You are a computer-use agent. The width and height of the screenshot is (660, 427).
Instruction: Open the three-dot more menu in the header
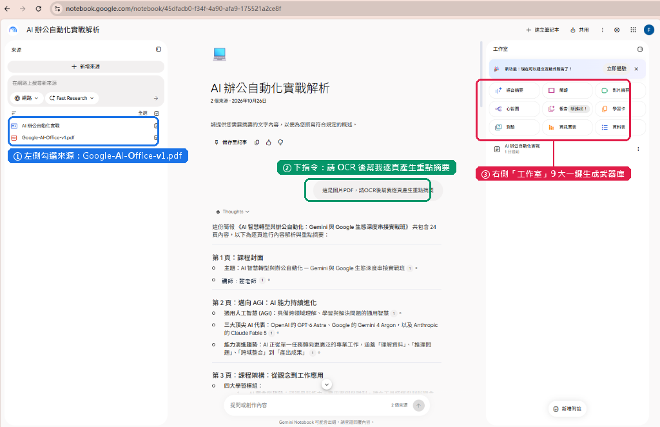(603, 30)
